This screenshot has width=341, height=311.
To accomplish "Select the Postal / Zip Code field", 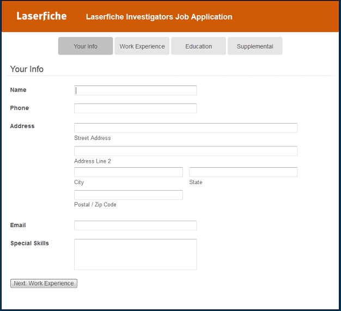I will click(129, 195).
